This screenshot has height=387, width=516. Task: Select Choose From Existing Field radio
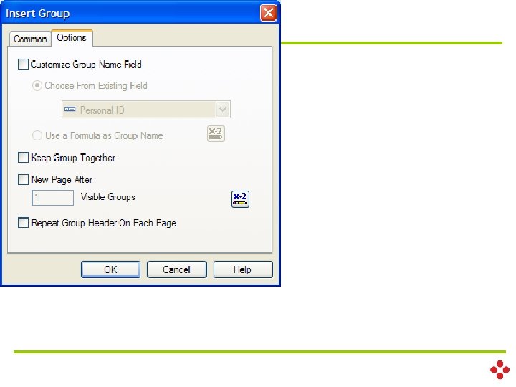tap(37, 85)
